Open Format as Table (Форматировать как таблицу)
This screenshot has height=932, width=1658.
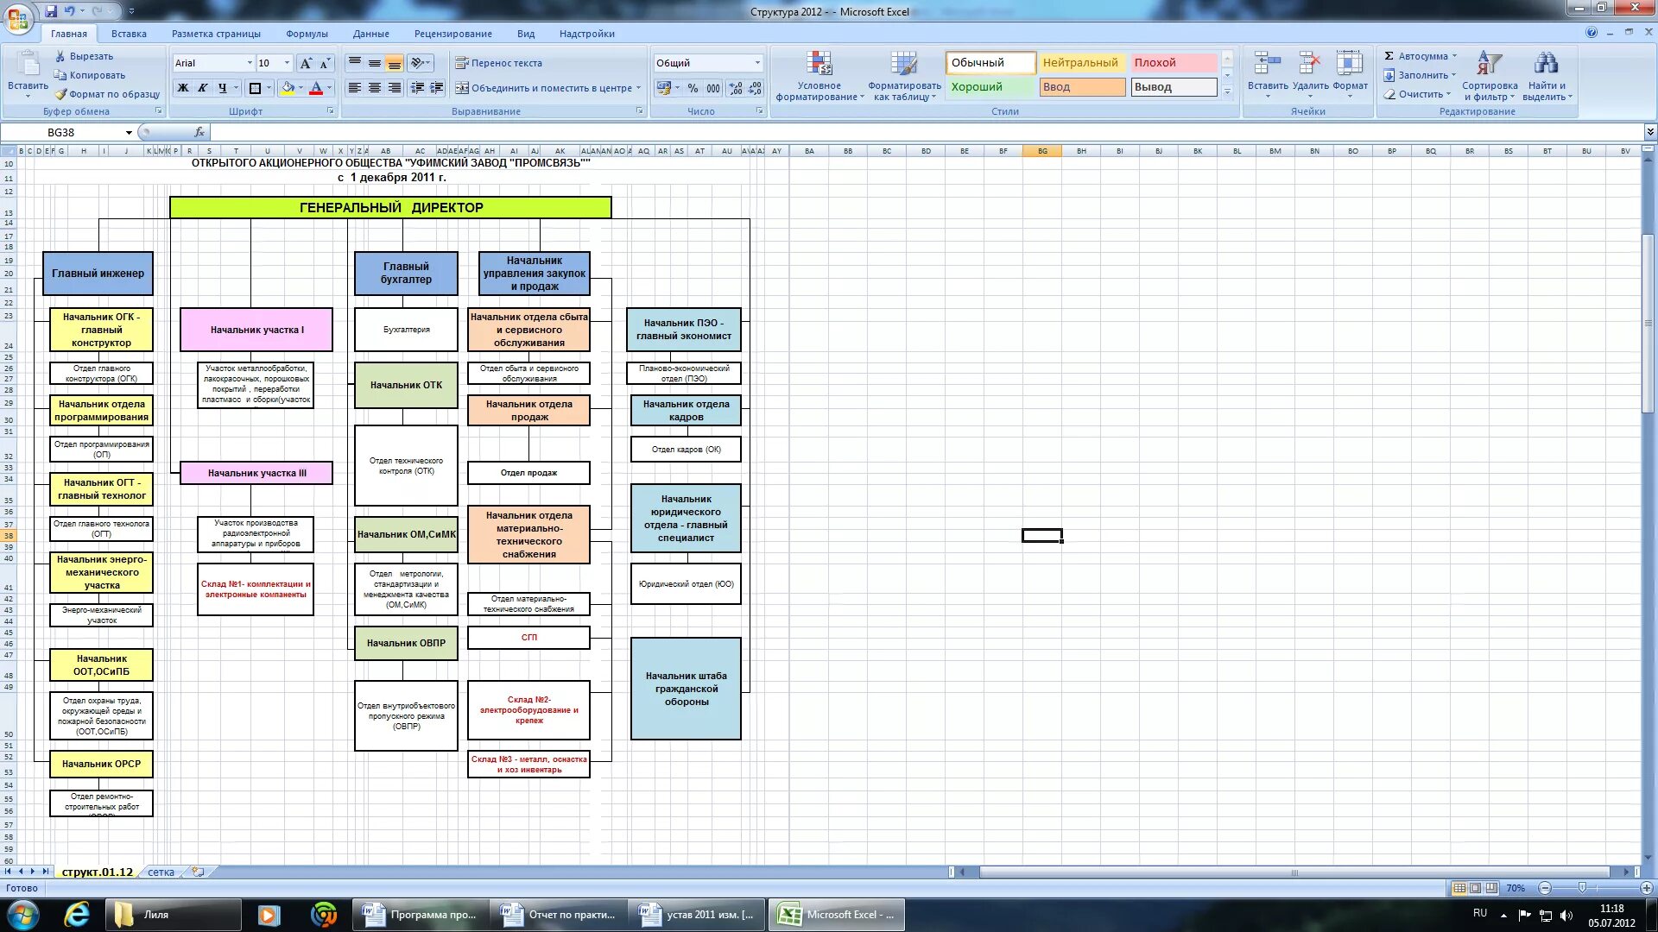pyautogui.click(x=904, y=76)
